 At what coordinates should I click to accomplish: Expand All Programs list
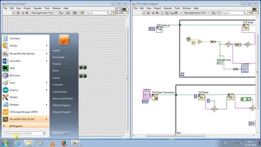click(26, 126)
